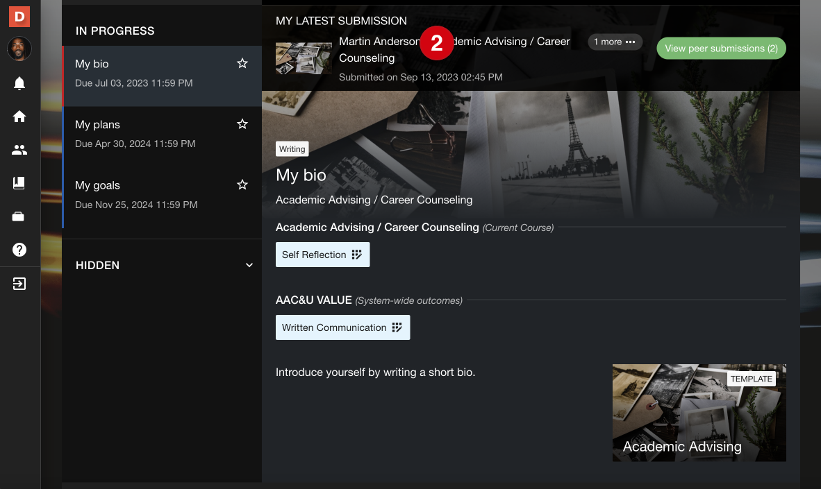Open the people group icon

click(19, 150)
